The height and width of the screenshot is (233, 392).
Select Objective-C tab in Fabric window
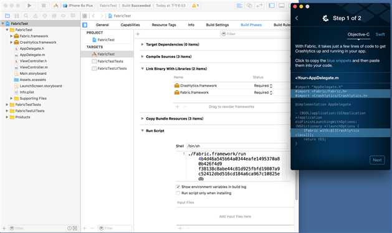[x=358, y=34]
